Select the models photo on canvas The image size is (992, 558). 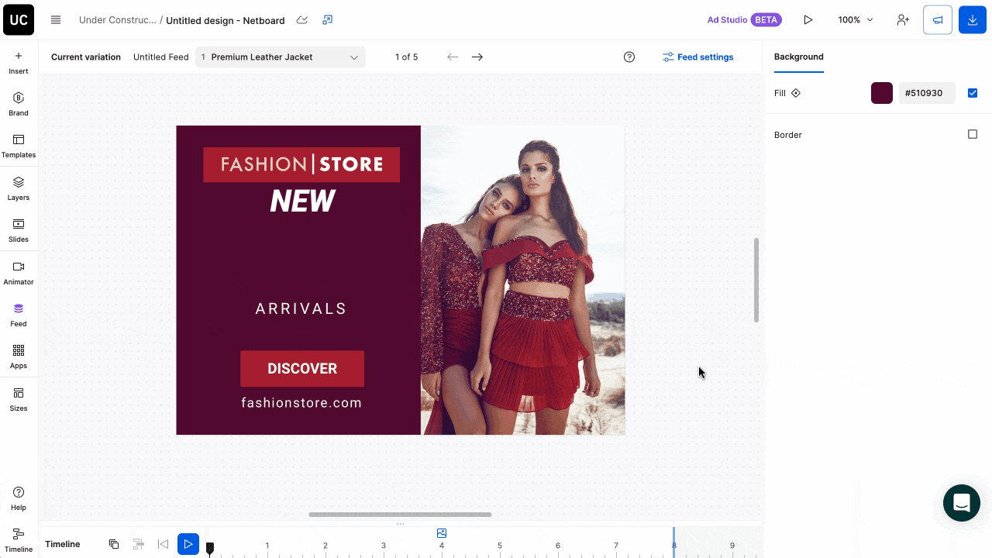[x=523, y=280]
